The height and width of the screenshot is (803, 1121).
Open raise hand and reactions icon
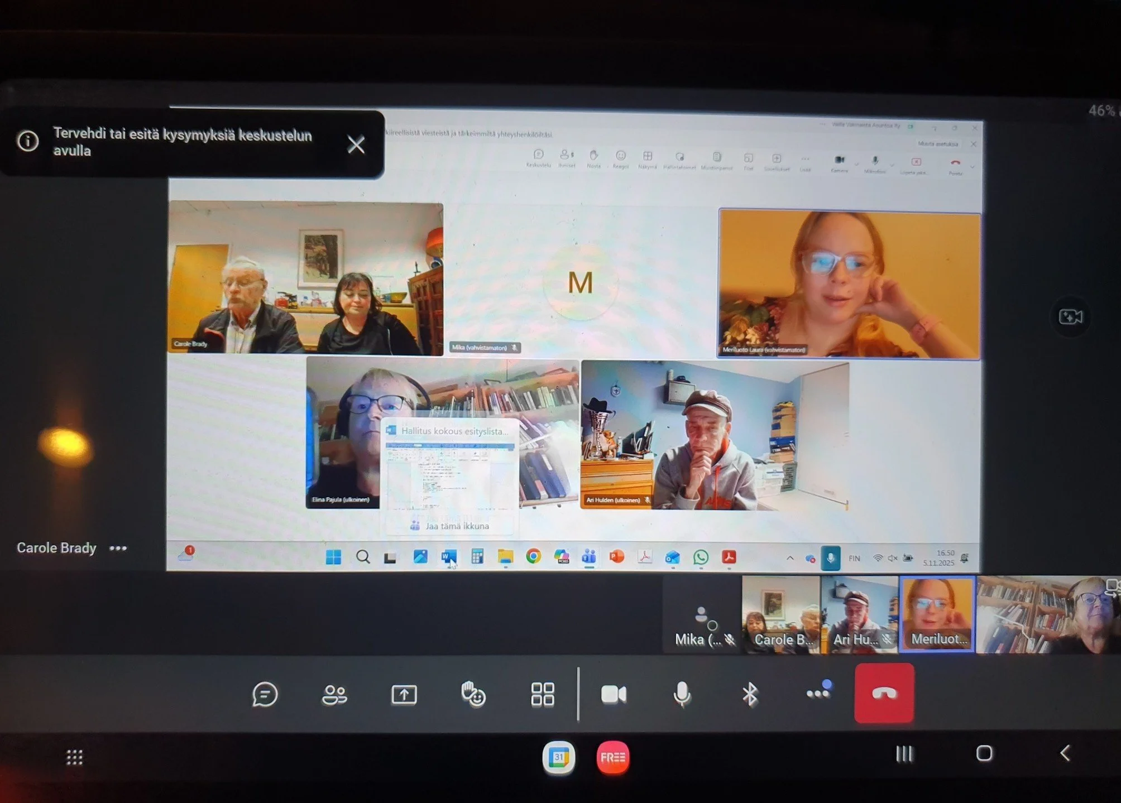pyautogui.click(x=473, y=695)
